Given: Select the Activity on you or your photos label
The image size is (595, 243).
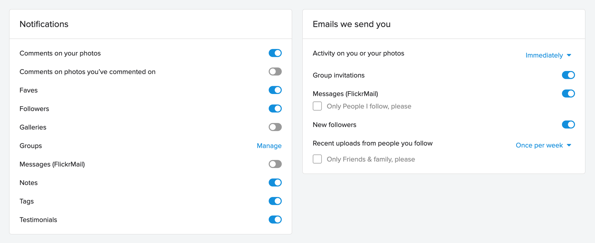Looking at the screenshot, I should pyautogui.click(x=358, y=53).
